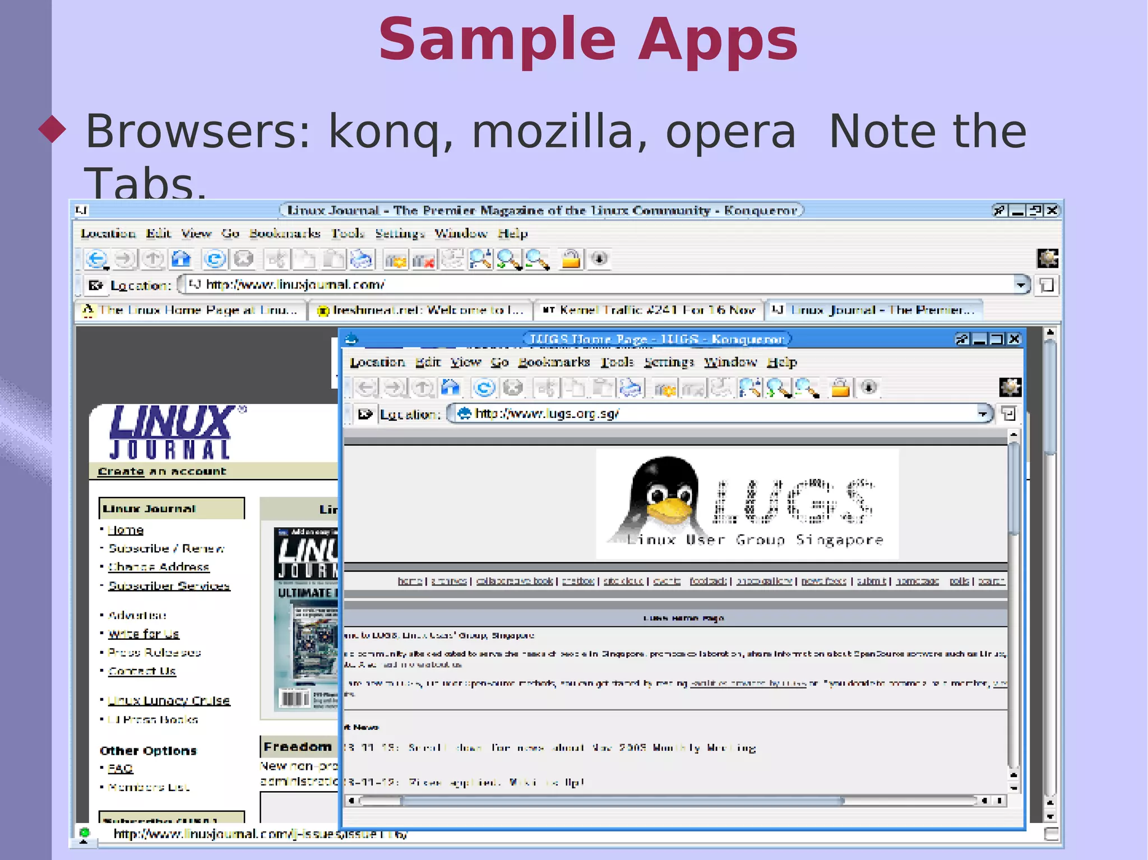
Task: Click the Go button beside Linux Journal URL
Action: coord(1047,285)
